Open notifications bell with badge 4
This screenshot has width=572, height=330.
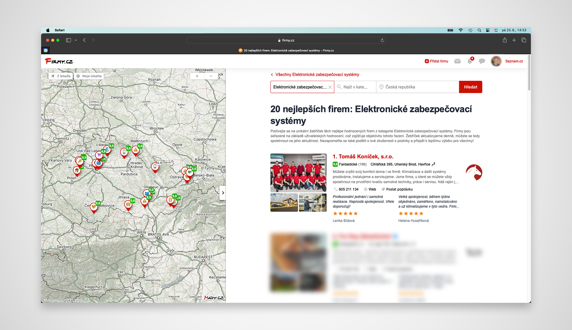click(x=470, y=61)
